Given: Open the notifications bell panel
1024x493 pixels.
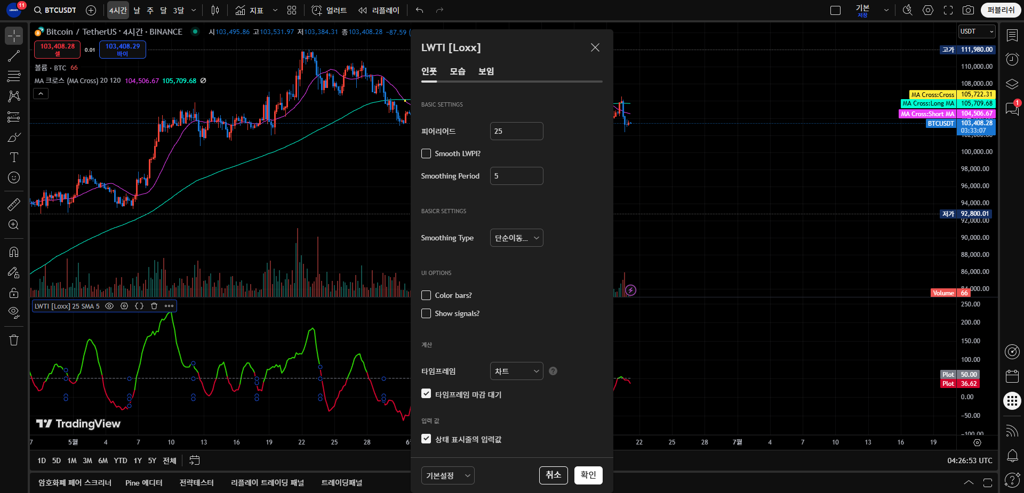Looking at the screenshot, I should point(1012,455).
